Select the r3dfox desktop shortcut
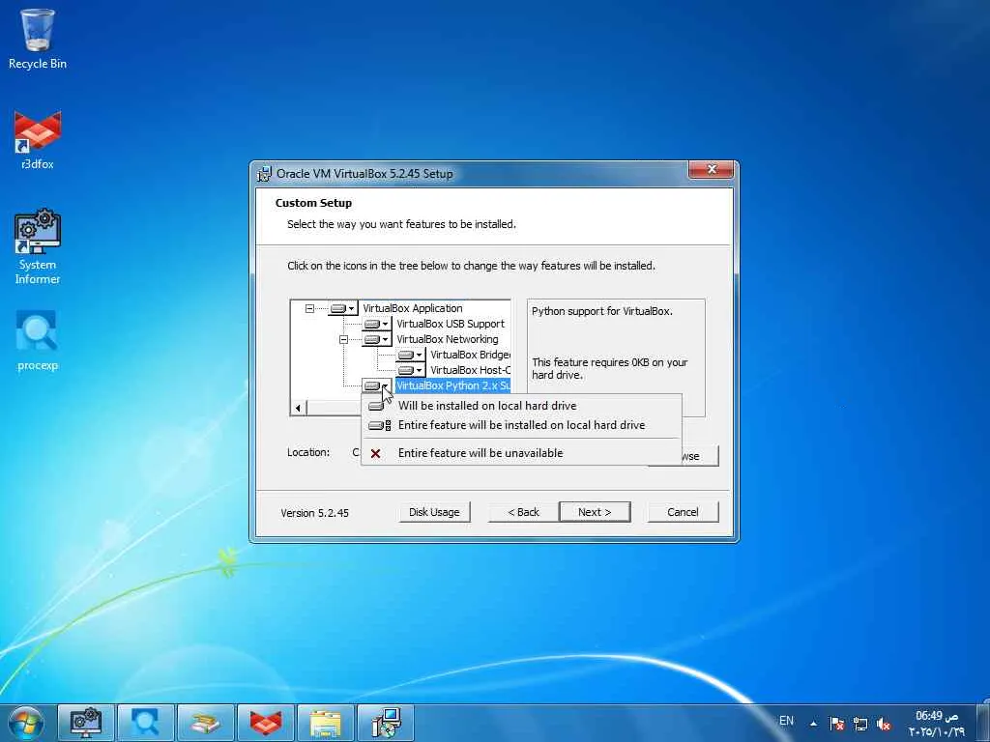The height and width of the screenshot is (742, 990). 38,139
